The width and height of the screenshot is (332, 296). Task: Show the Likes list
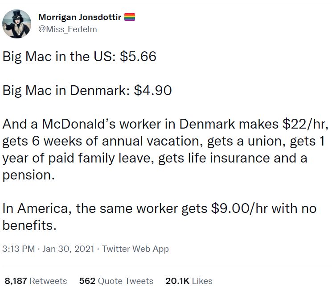[x=202, y=281]
